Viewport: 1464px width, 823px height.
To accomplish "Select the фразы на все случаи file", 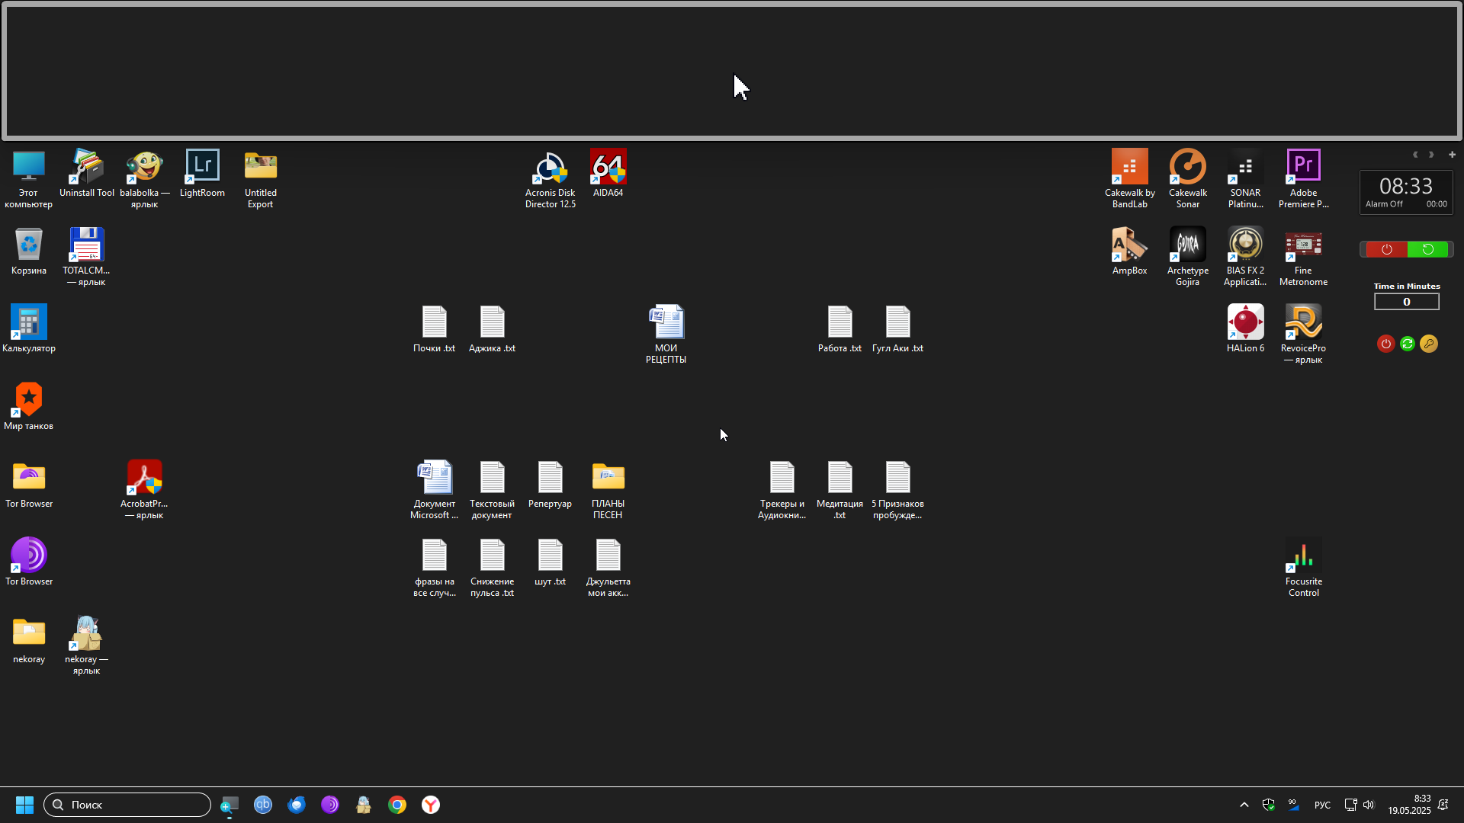I will point(434,567).
